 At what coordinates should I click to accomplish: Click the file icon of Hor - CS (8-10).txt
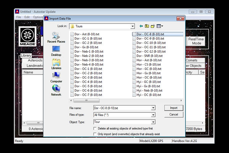pyautogui.click(x=134, y=64)
